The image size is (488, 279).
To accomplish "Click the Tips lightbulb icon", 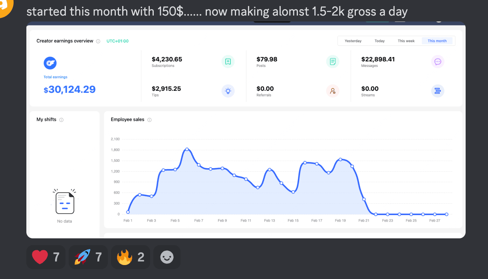I will pos(228,91).
